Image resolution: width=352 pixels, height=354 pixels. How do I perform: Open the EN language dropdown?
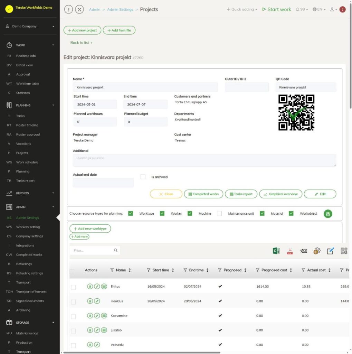click(319, 9)
